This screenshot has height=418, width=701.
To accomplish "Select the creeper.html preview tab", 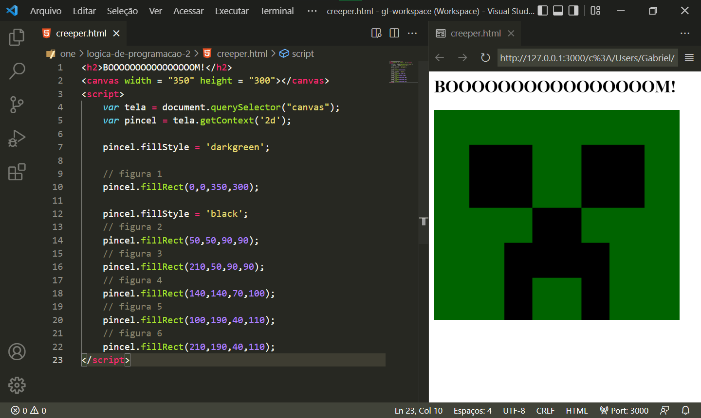I will (476, 33).
